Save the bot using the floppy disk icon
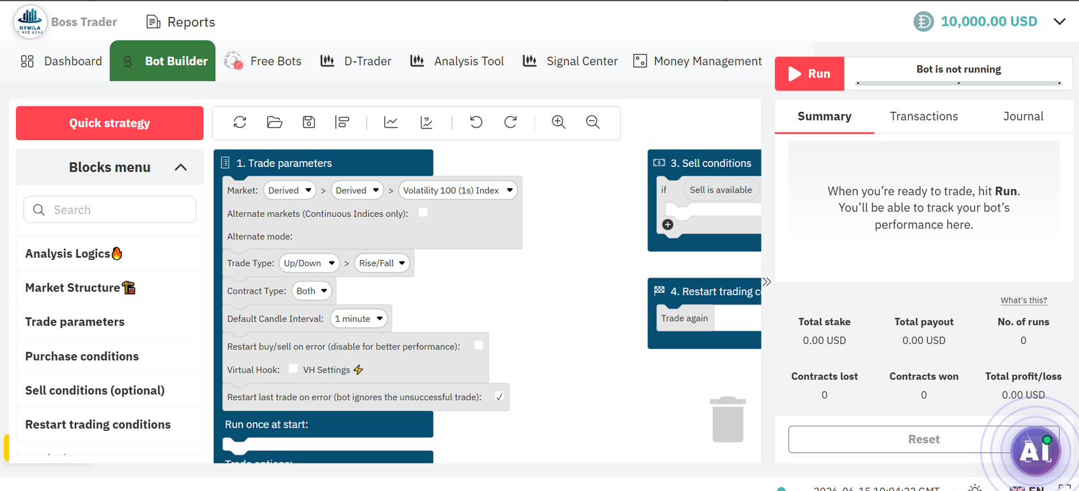 click(309, 122)
